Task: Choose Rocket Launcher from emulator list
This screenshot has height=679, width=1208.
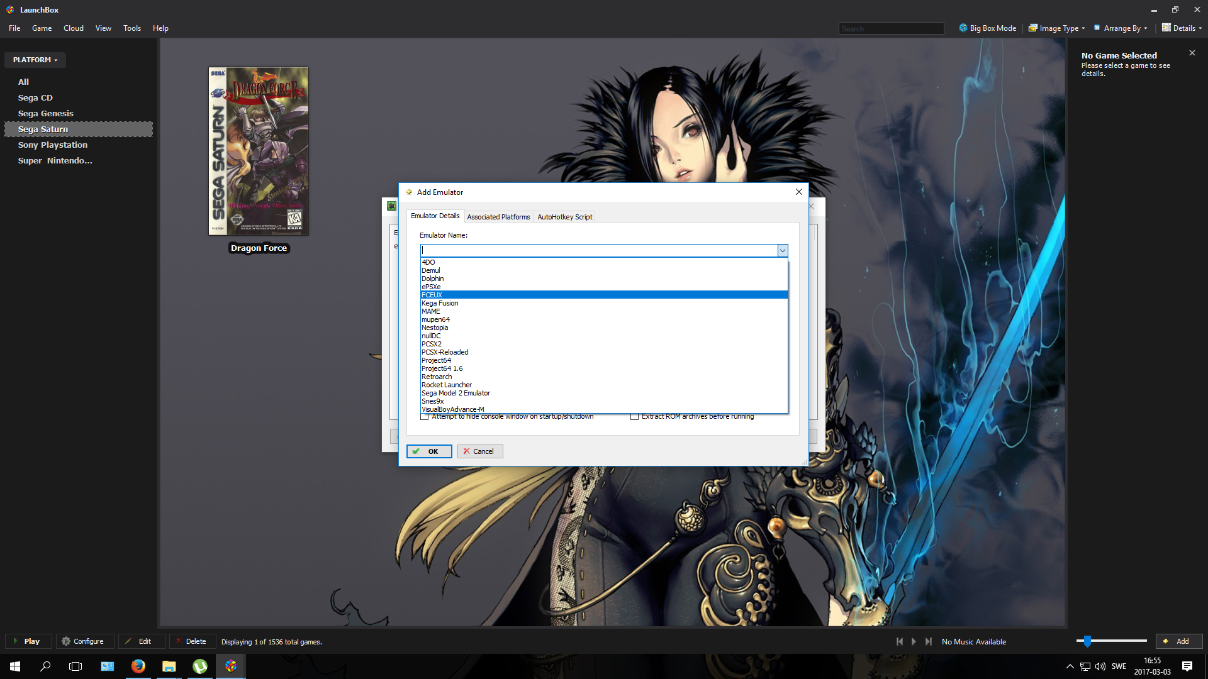Action: click(604, 385)
